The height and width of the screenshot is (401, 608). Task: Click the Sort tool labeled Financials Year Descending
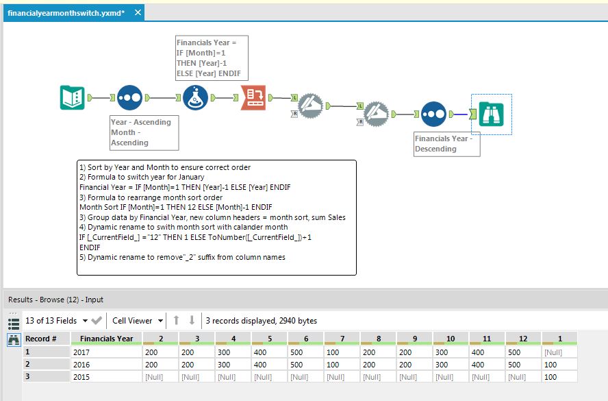[x=433, y=114]
